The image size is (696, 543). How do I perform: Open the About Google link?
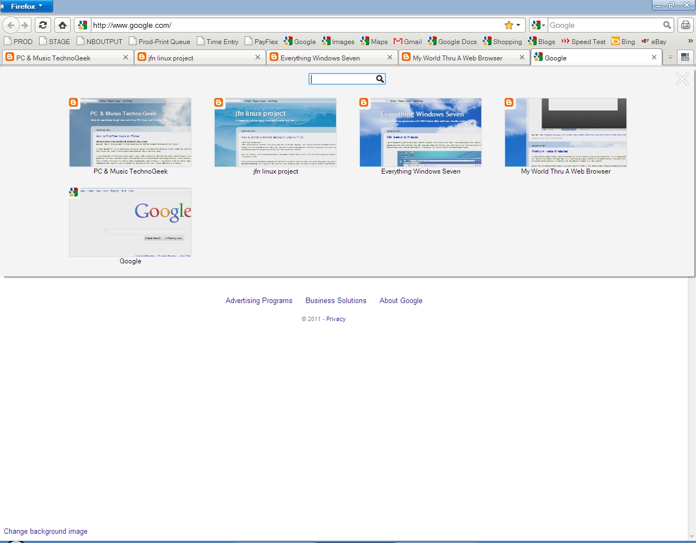pos(401,300)
